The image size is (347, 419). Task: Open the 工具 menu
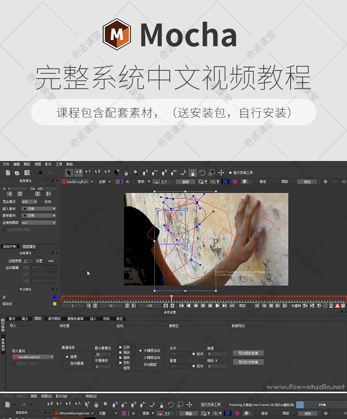click(x=59, y=164)
